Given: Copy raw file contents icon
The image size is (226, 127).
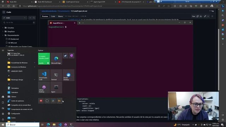Looking at the screenshot, I should (x=198, y=16).
